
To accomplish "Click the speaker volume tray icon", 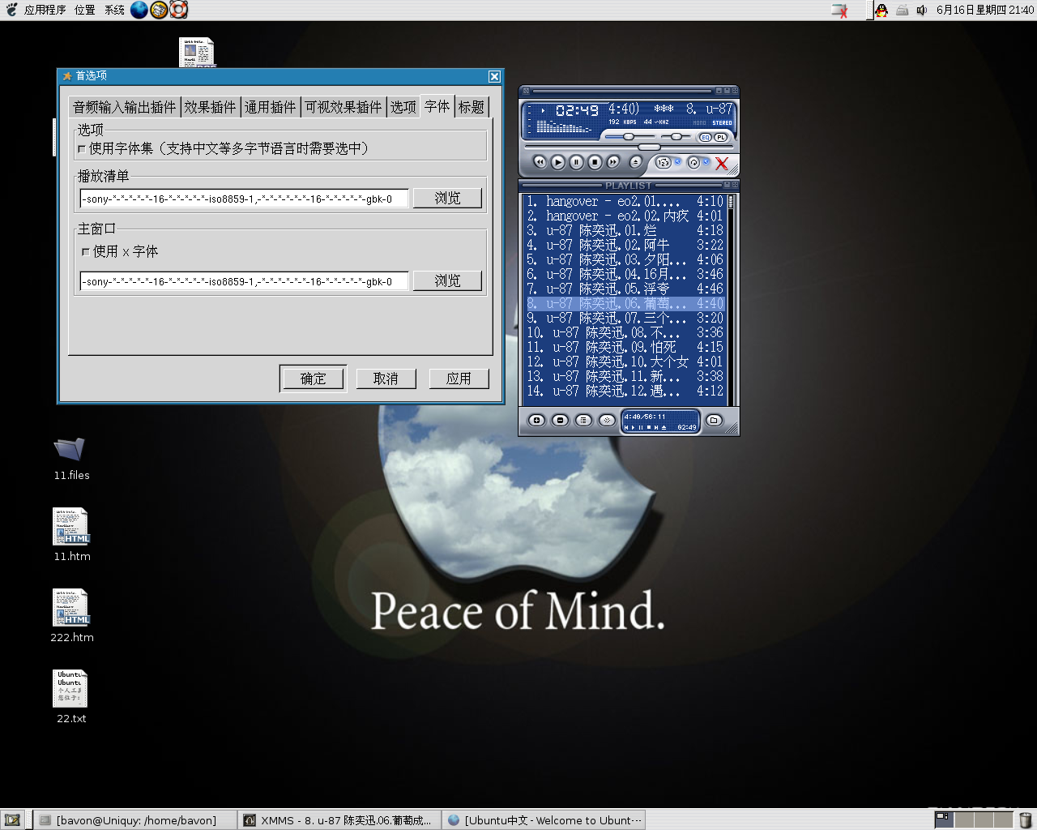I will [921, 11].
